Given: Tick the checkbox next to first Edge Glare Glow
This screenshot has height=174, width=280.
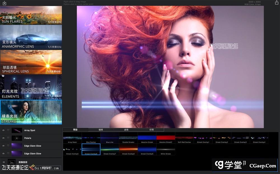Looking at the screenshot, I should 8,146.
